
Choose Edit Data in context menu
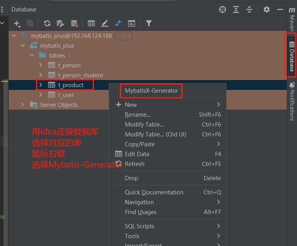pos(168,154)
